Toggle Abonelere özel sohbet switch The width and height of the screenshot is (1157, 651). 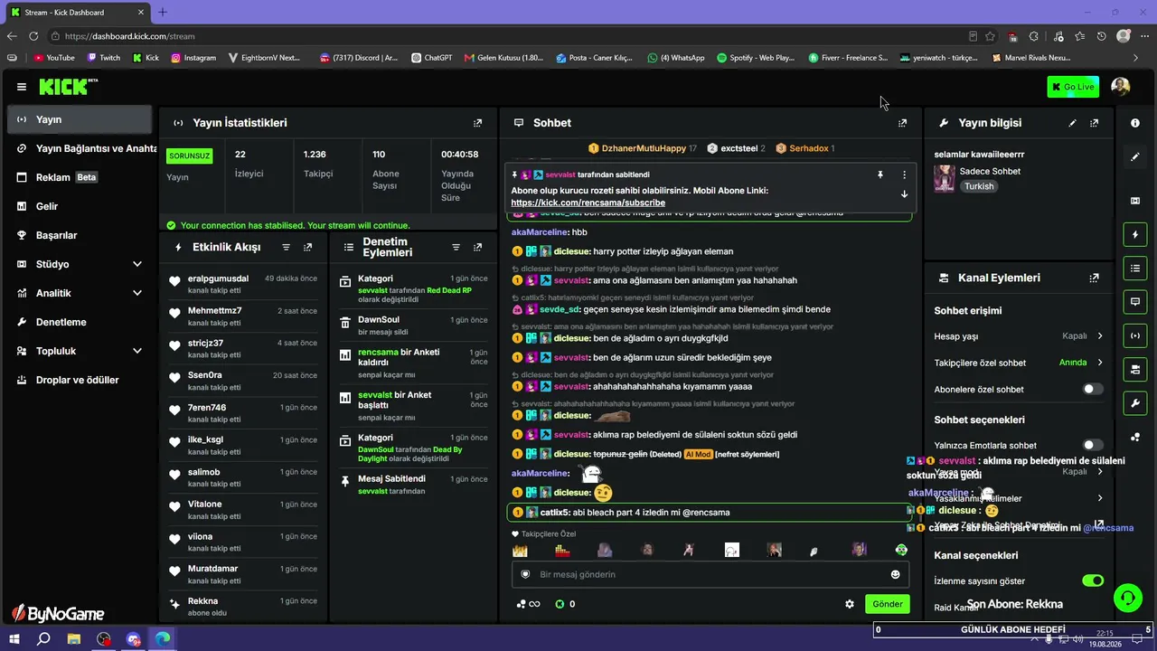1093,390
